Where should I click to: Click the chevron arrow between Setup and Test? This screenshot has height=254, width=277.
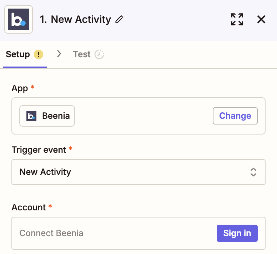(59, 54)
